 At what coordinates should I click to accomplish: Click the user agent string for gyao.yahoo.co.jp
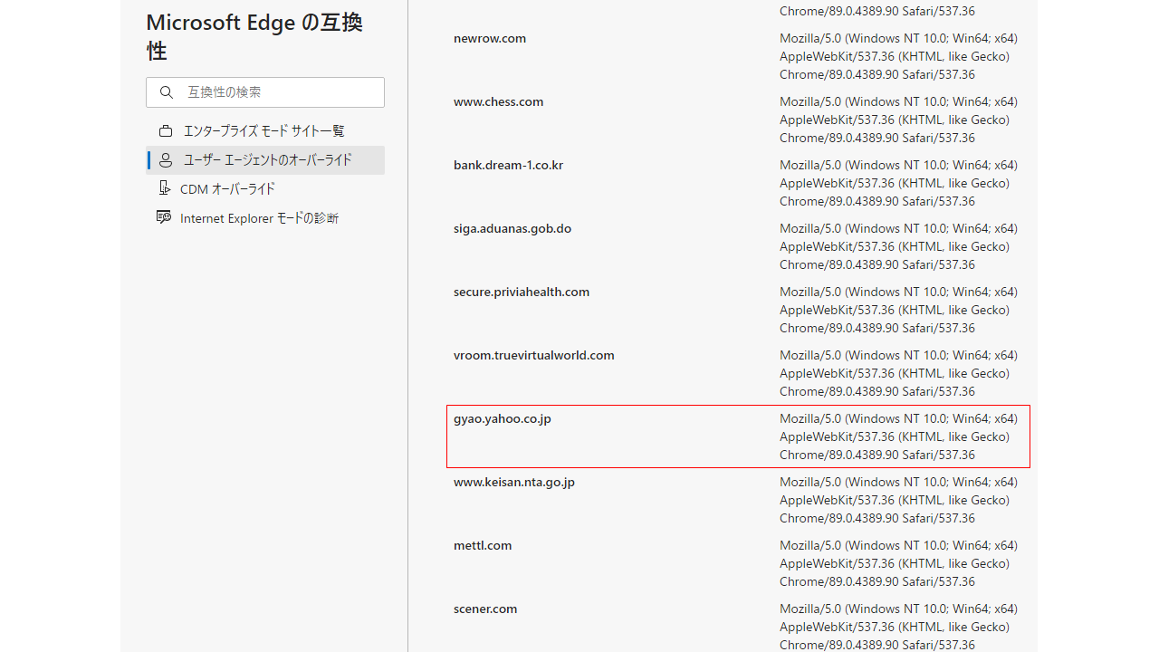click(898, 436)
